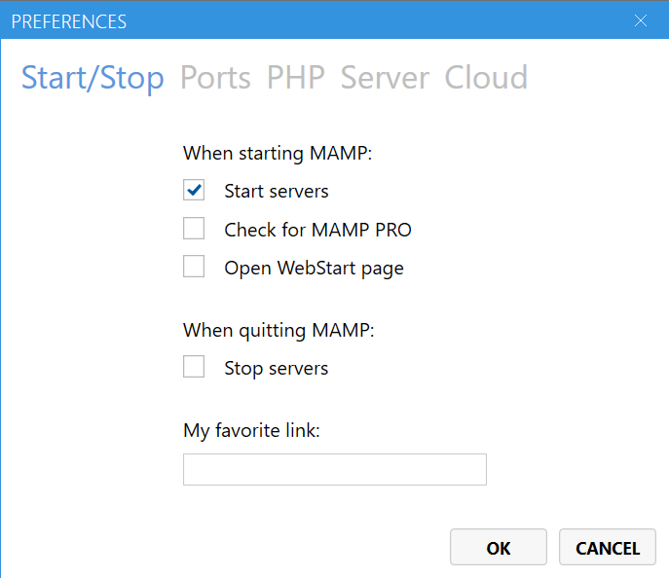Click the Start/Stop tab heading
The height and width of the screenshot is (578, 669).
pos(93,78)
